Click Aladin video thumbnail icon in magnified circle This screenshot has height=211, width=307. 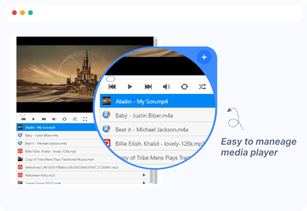point(107,101)
